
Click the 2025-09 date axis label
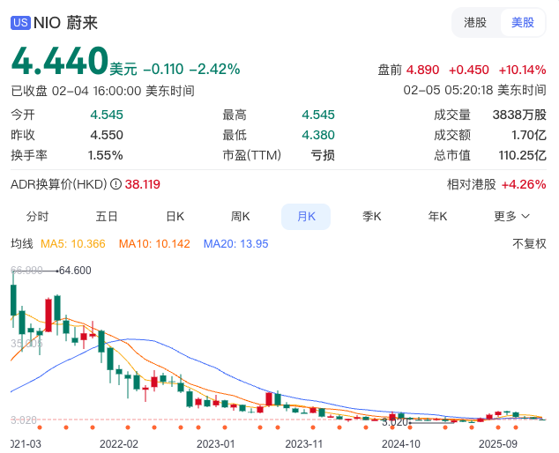click(x=498, y=443)
